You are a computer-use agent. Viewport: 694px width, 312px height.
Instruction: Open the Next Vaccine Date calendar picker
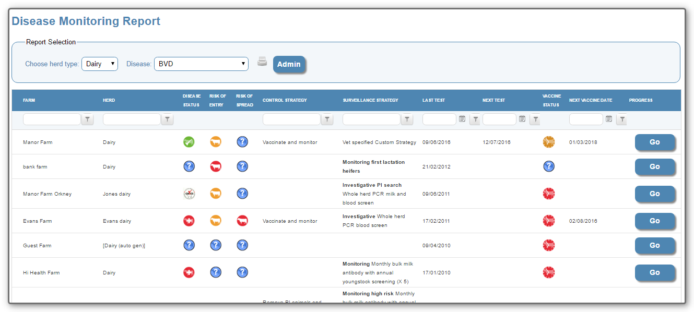click(x=609, y=119)
